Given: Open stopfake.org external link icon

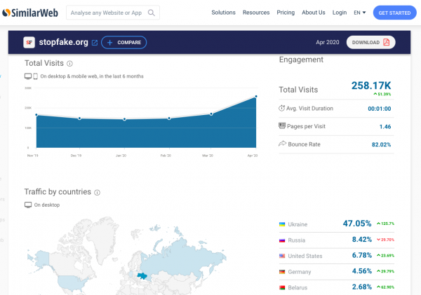Looking at the screenshot, I should (95, 43).
